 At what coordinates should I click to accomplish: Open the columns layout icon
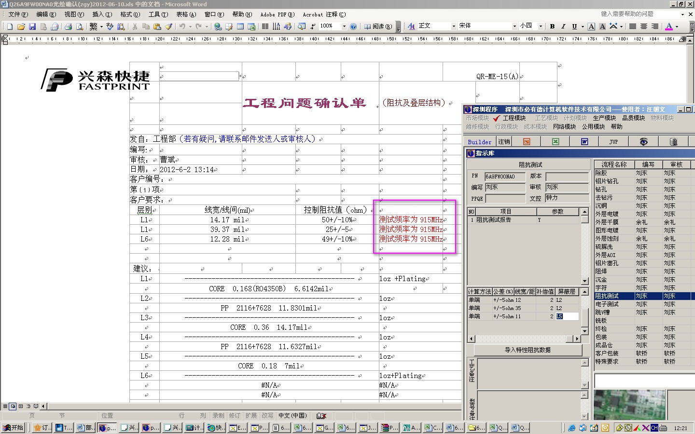[x=265, y=27]
